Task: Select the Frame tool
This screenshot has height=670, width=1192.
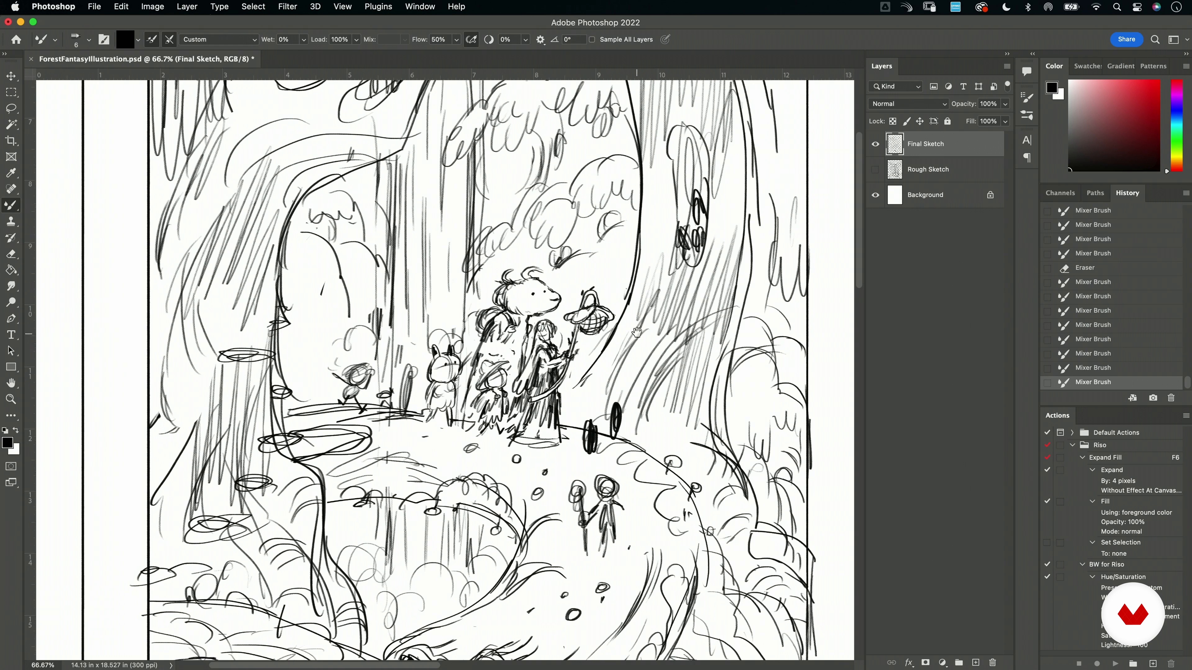Action: 11,157
